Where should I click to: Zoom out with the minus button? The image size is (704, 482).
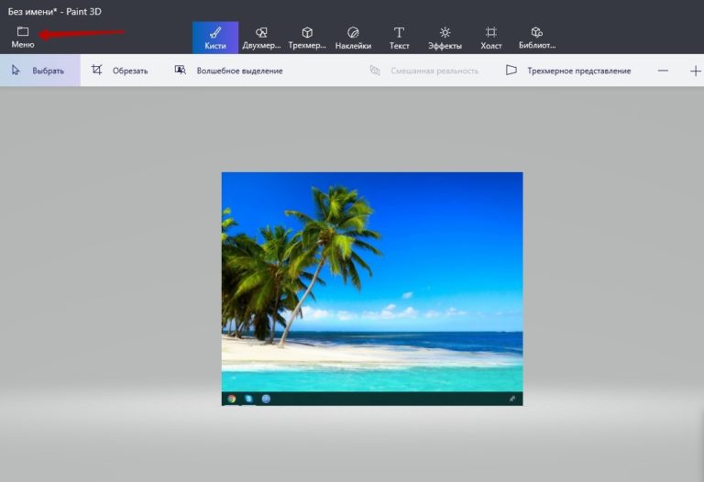[663, 71]
